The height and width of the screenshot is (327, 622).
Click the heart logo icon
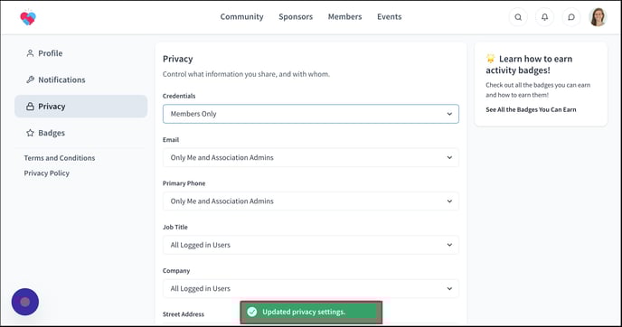click(x=28, y=17)
